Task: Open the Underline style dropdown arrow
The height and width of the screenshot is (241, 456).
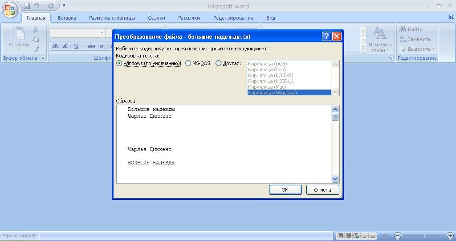Action: point(83,46)
